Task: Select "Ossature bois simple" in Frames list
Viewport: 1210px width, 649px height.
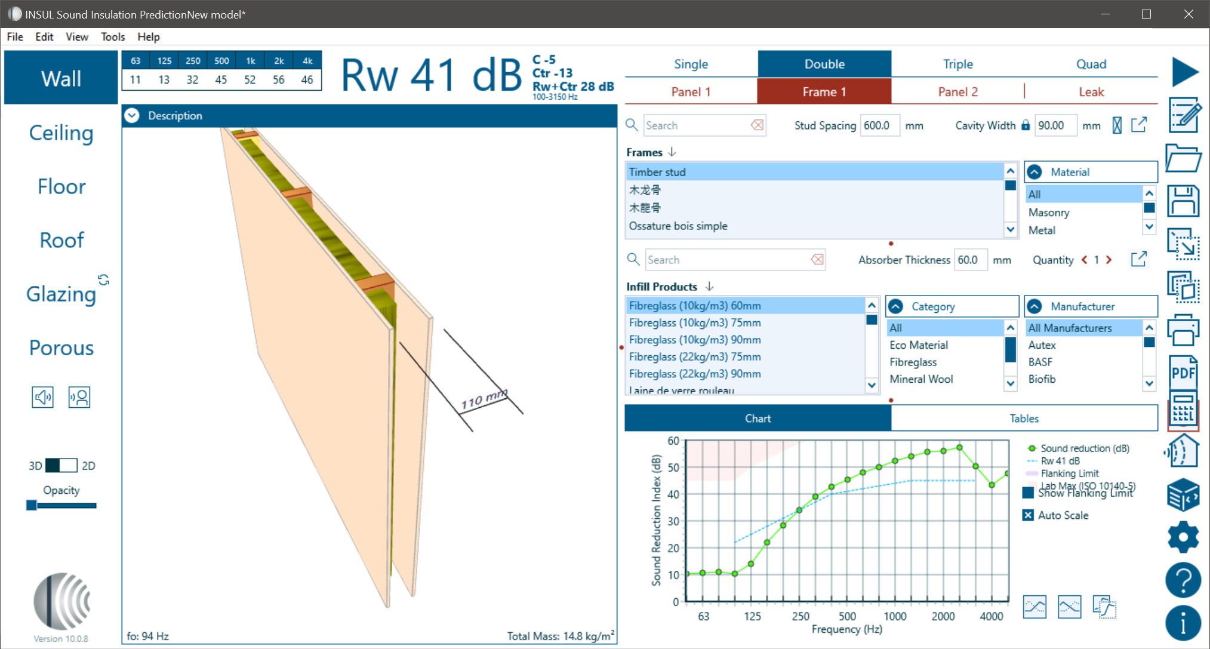Action: pyautogui.click(x=815, y=226)
